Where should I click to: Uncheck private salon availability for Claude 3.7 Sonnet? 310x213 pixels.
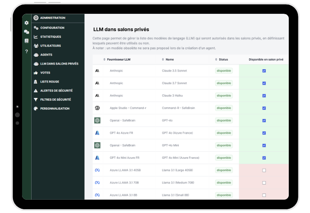[264, 83]
